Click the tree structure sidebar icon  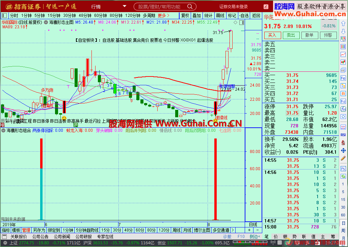point(343,86)
